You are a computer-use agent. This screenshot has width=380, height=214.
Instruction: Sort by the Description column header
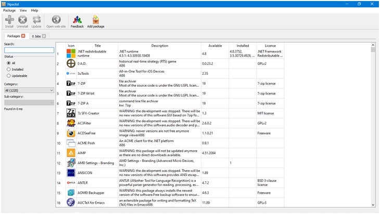[x=160, y=46]
